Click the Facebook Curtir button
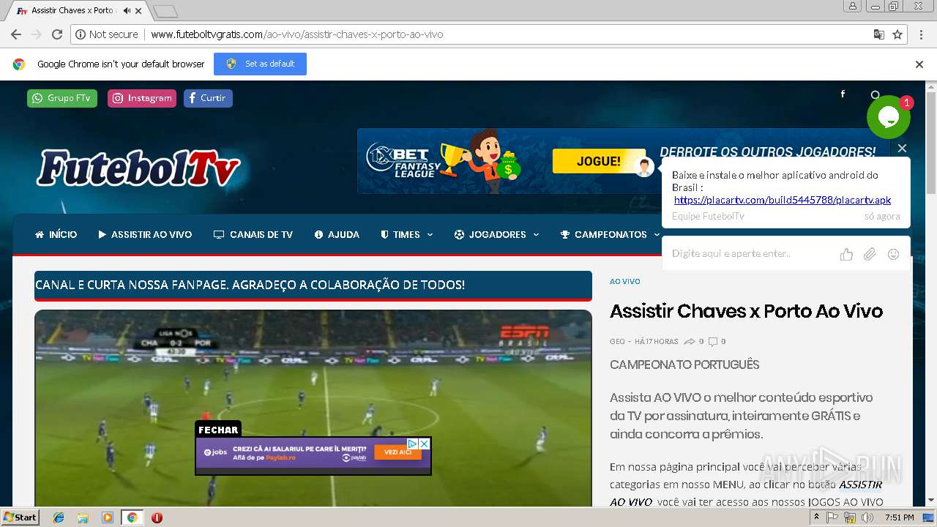The image size is (937, 527). coord(208,98)
